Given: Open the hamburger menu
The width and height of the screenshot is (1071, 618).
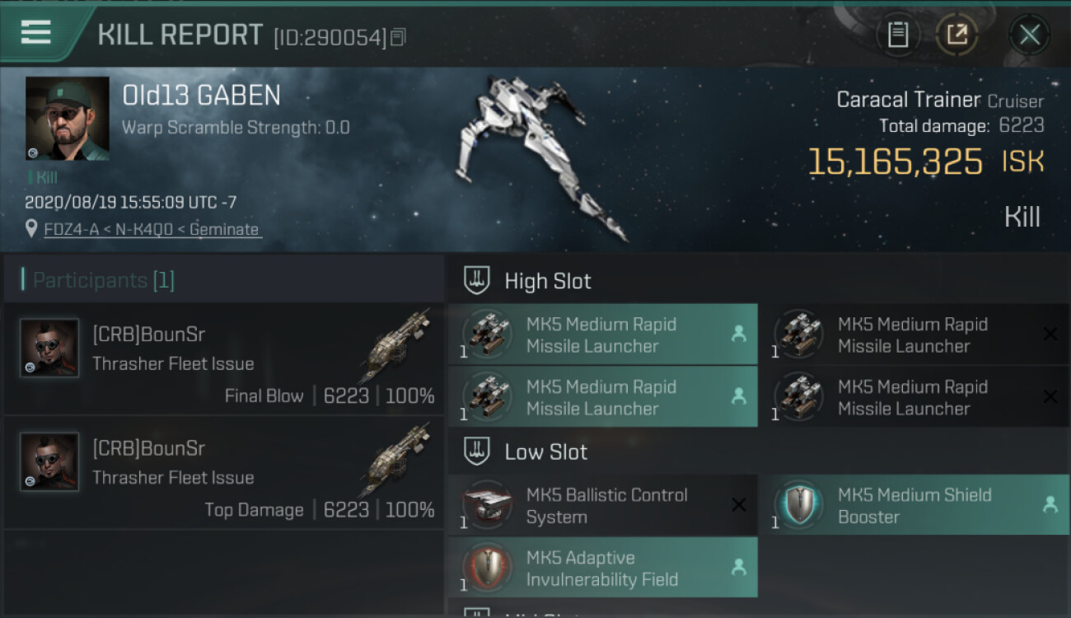Looking at the screenshot, I should [35, 33].
